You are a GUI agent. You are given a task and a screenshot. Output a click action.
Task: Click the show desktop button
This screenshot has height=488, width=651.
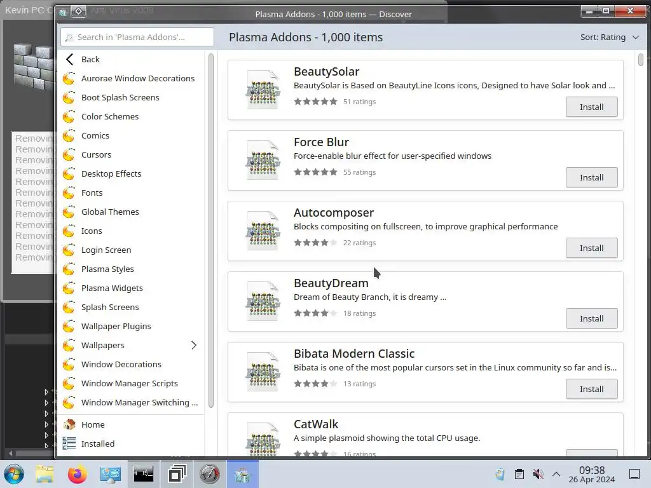tap(634, 474)
